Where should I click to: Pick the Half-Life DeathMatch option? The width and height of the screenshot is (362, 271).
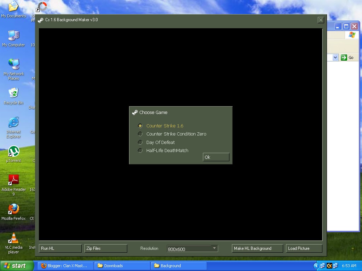click(140, 150)
